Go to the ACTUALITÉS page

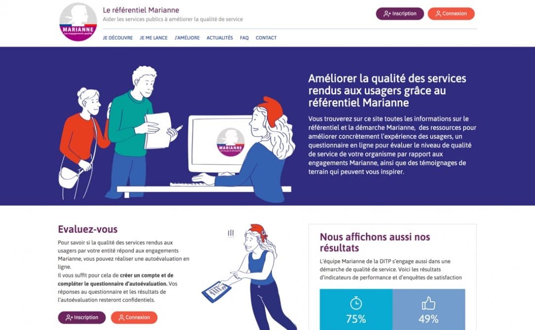coord(220,38)
